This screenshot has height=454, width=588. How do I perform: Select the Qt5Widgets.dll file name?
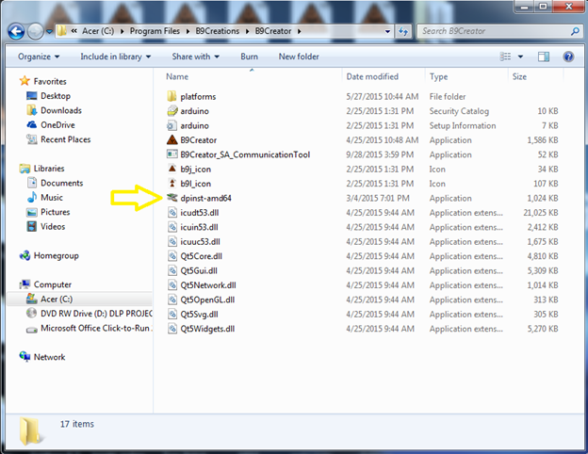[207, 329]
